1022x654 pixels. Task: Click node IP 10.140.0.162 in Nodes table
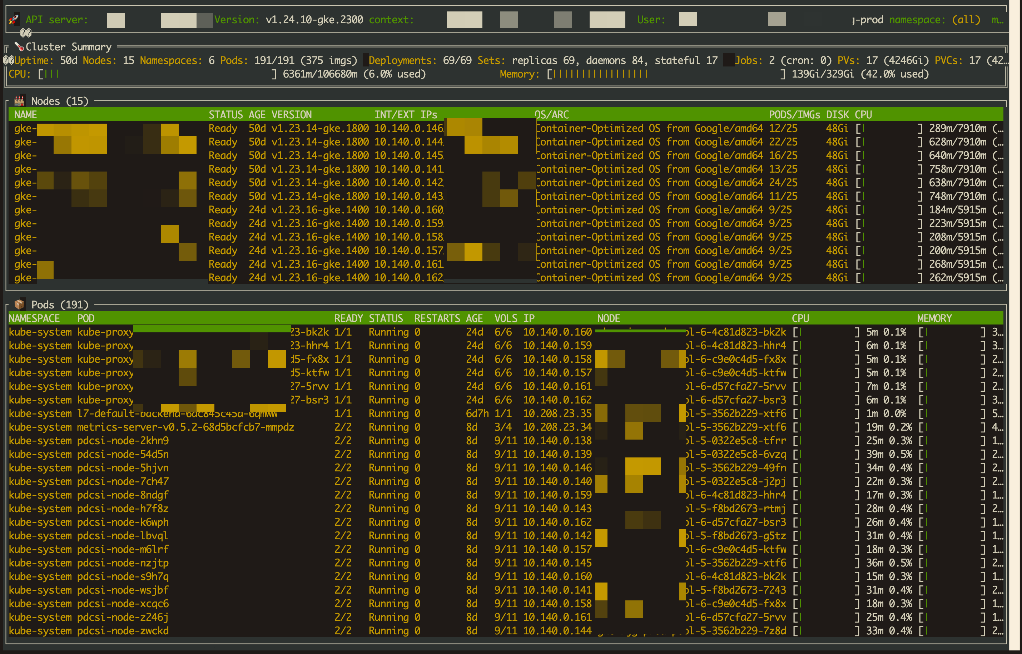pyautogui.click(x=408, y=278)
